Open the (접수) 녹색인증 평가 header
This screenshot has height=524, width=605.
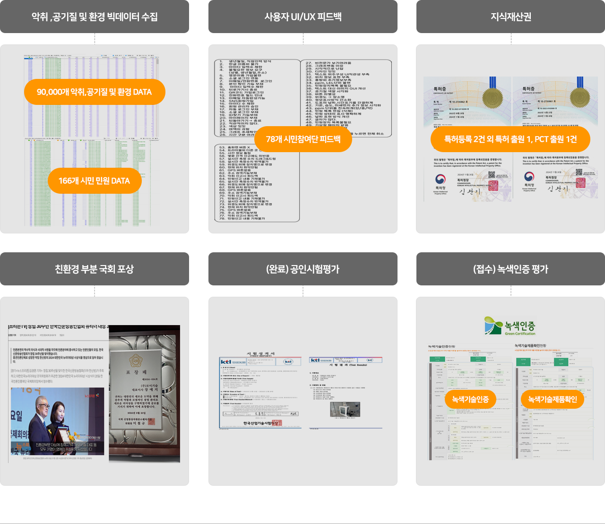click(x=510, y=269)
